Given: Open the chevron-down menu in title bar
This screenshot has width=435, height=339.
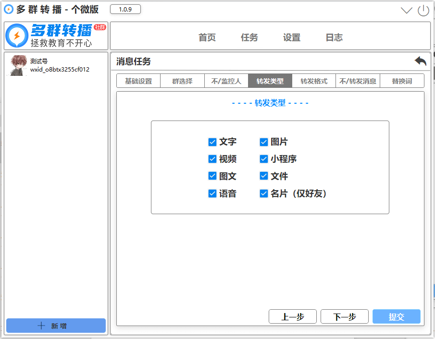Looking at the screenshot, I should click(x=407, y=11).
